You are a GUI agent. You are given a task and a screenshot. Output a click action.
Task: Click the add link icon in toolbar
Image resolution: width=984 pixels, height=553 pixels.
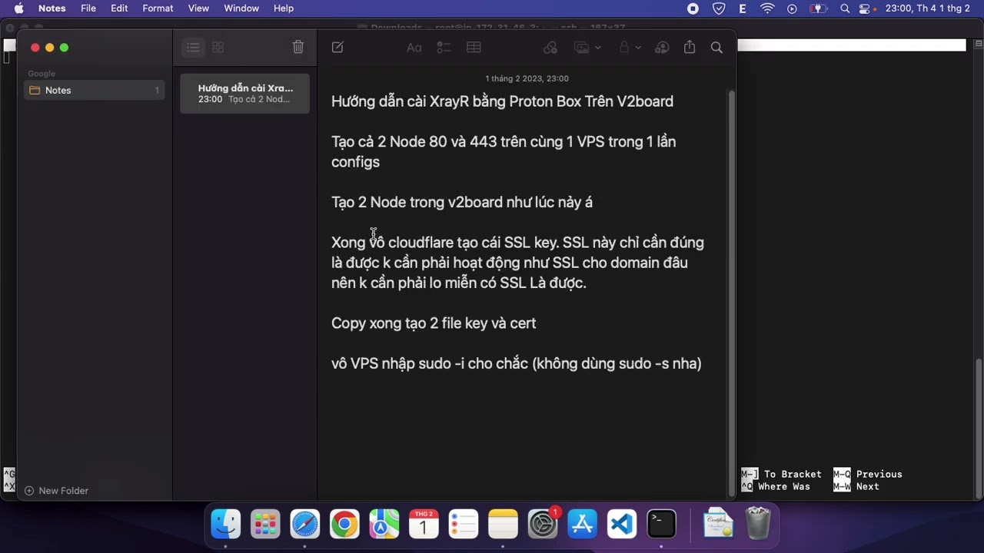pos(550,48)
